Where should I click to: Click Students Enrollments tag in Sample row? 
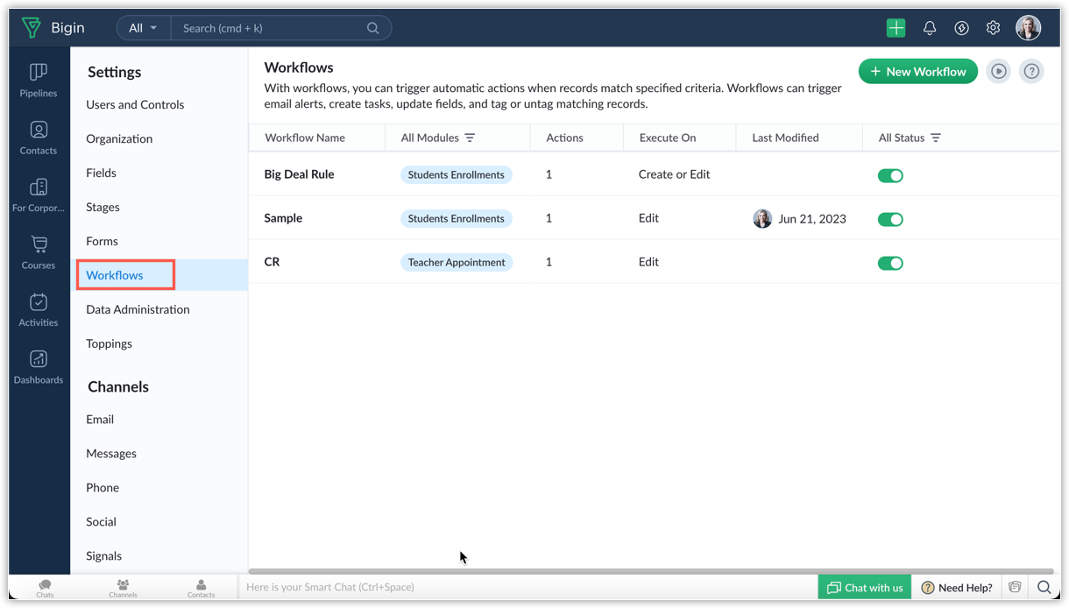pyautogui.click(x=456, y=218)
